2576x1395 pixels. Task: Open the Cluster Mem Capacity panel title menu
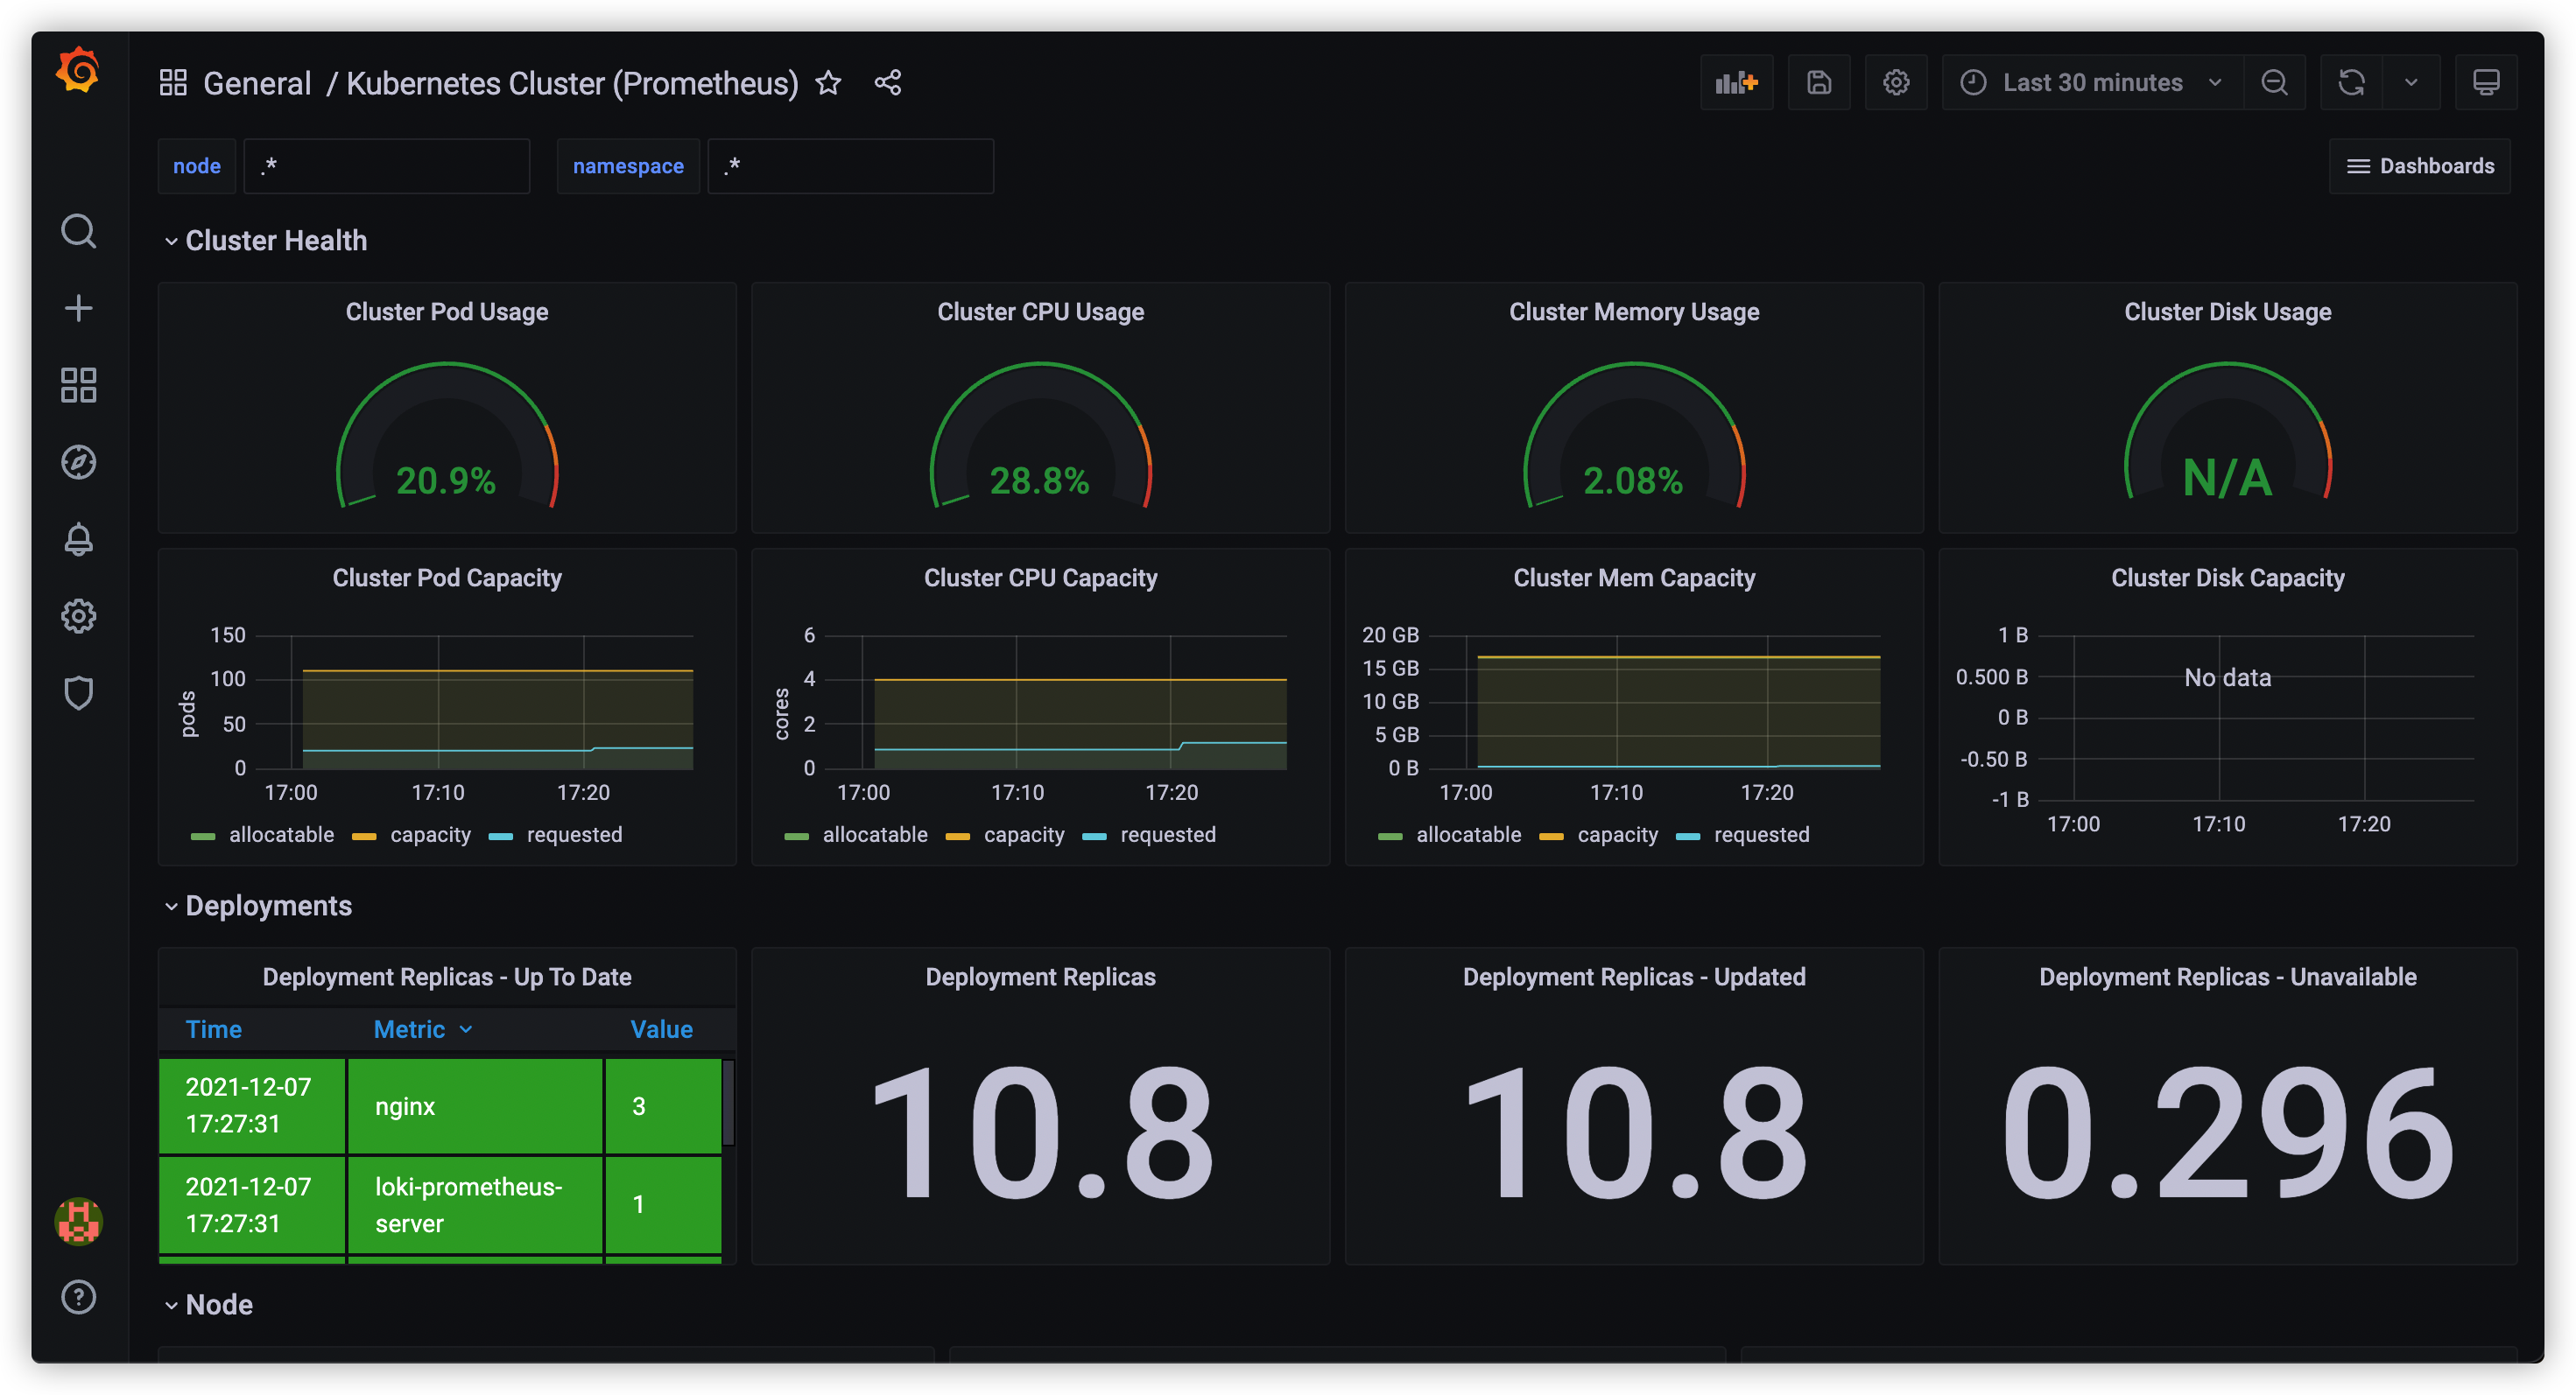1634,578
